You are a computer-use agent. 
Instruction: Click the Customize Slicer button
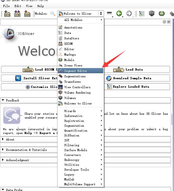pos(29,87)
